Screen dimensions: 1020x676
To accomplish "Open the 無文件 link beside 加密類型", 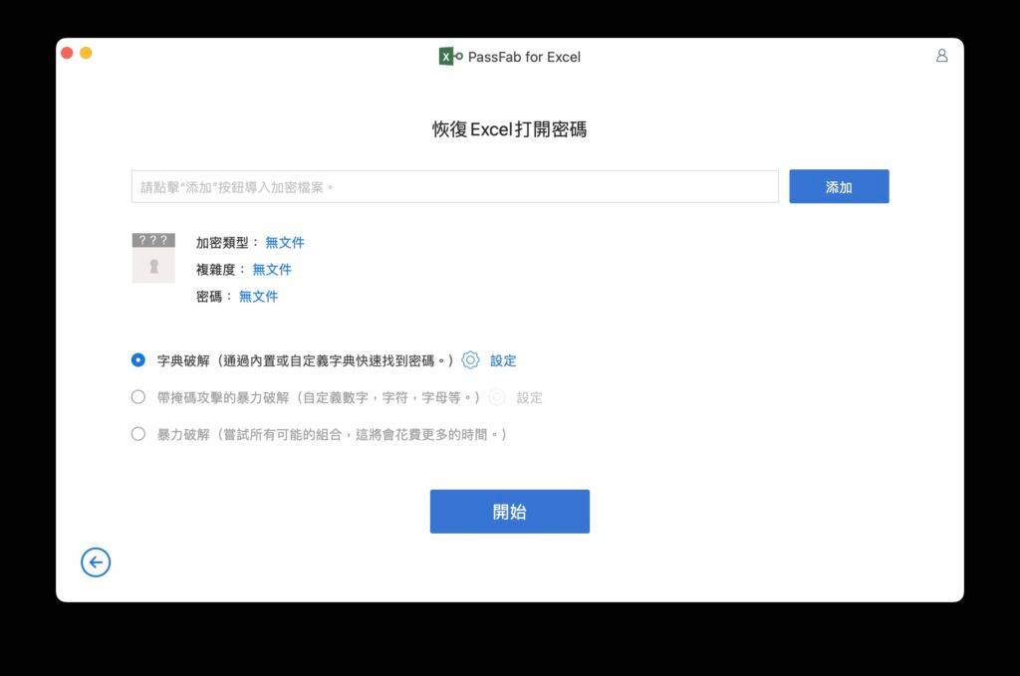I will tap(286, 242).
